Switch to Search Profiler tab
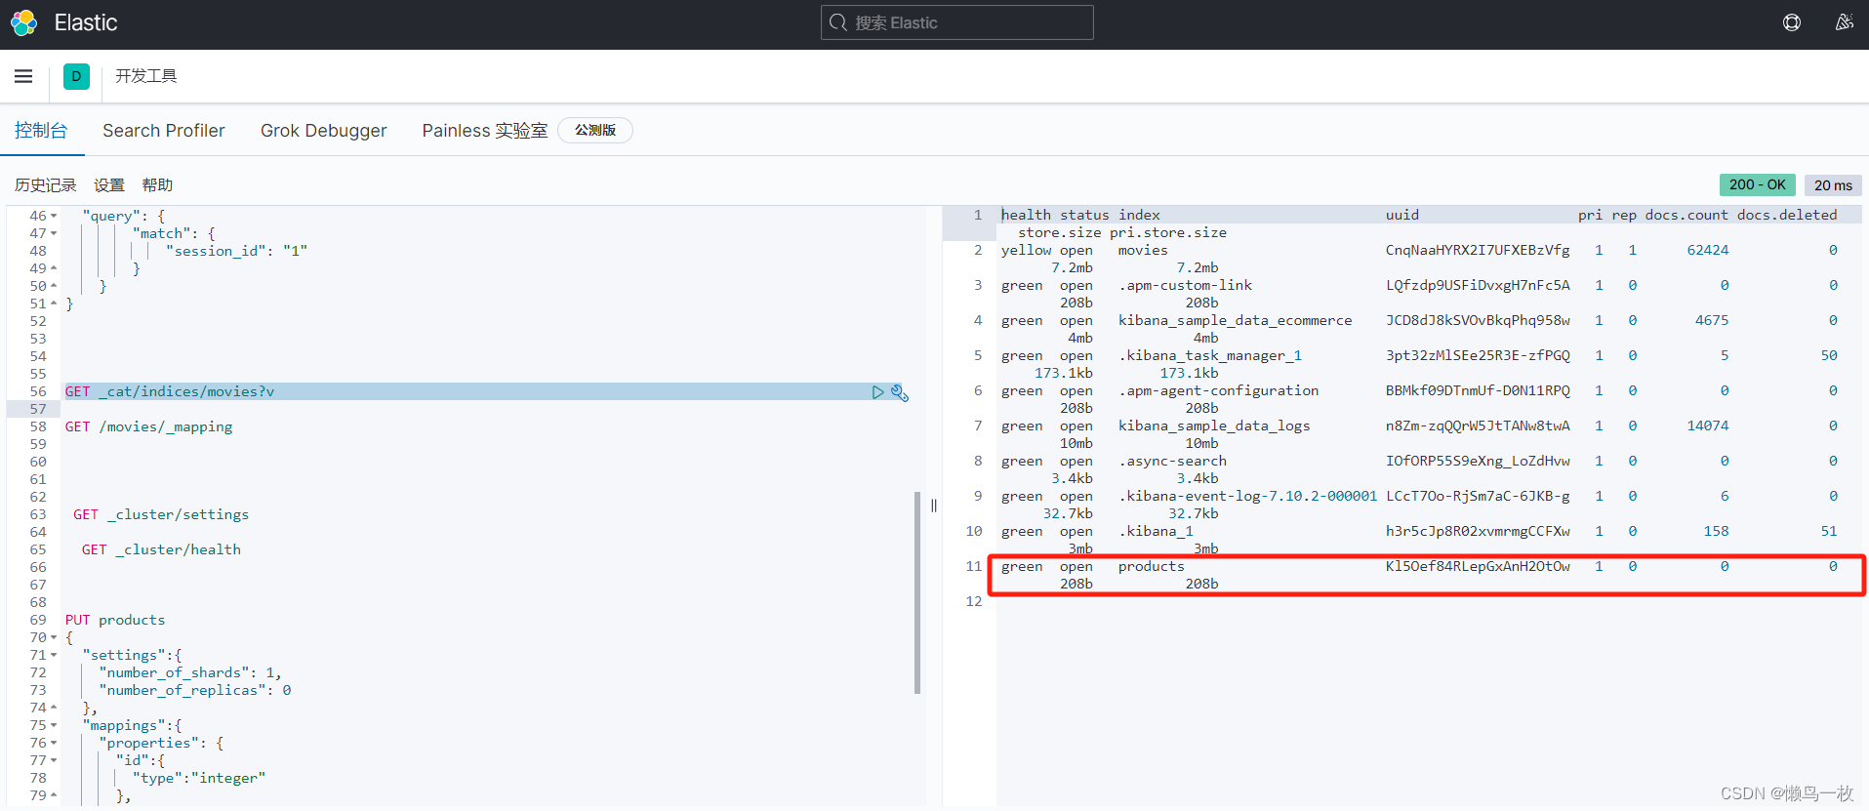This screenshot has width=1869, height=811. [164, 131]
